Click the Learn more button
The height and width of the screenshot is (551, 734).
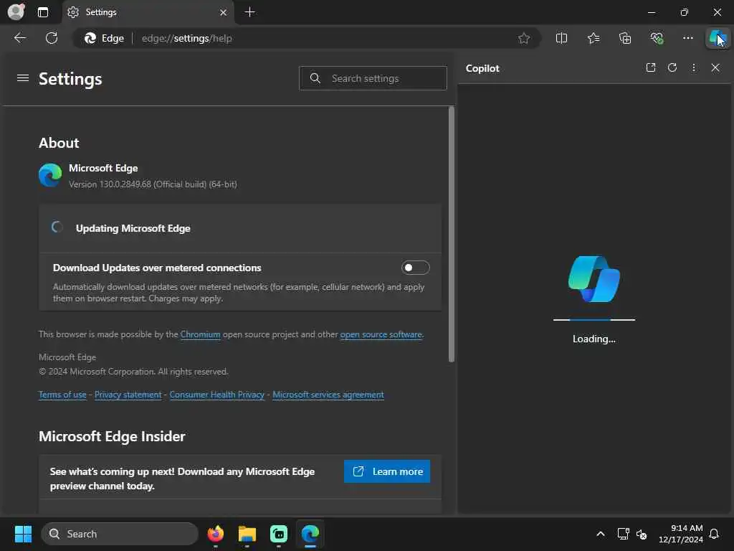tap(386, 471)
